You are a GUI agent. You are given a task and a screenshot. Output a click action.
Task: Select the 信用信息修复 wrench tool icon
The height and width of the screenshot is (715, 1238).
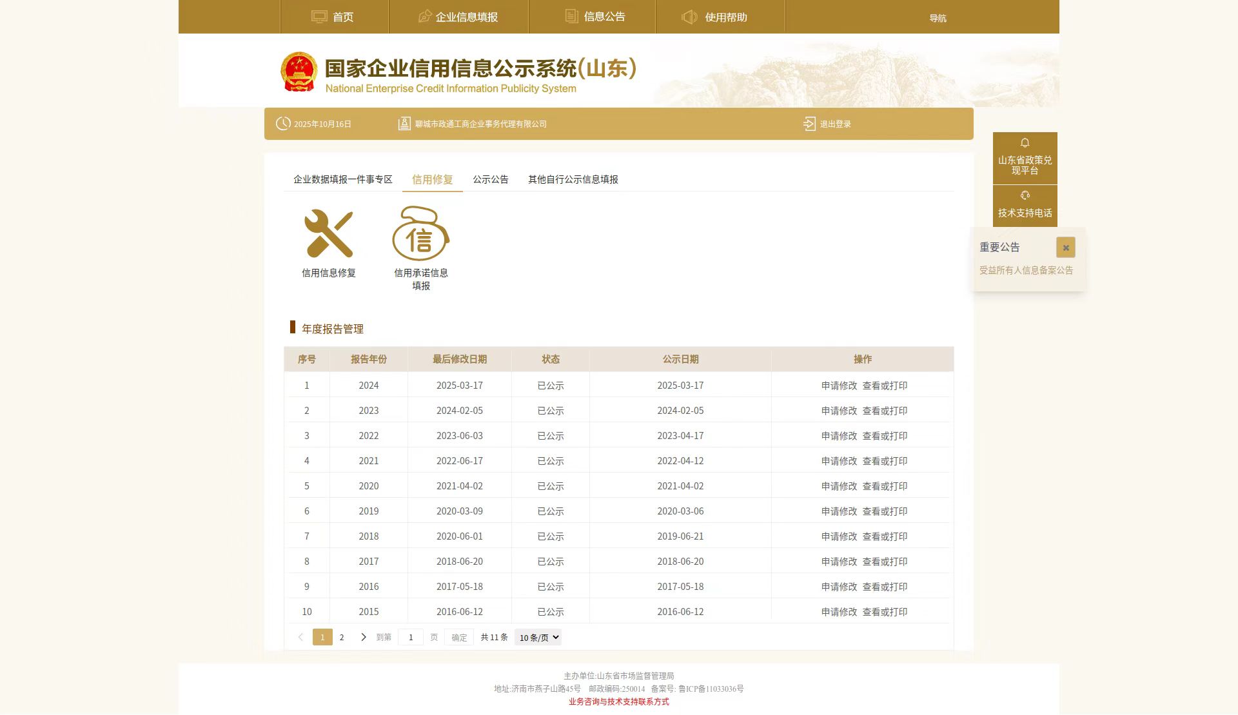pyautogui.click(x=329, y=232)
